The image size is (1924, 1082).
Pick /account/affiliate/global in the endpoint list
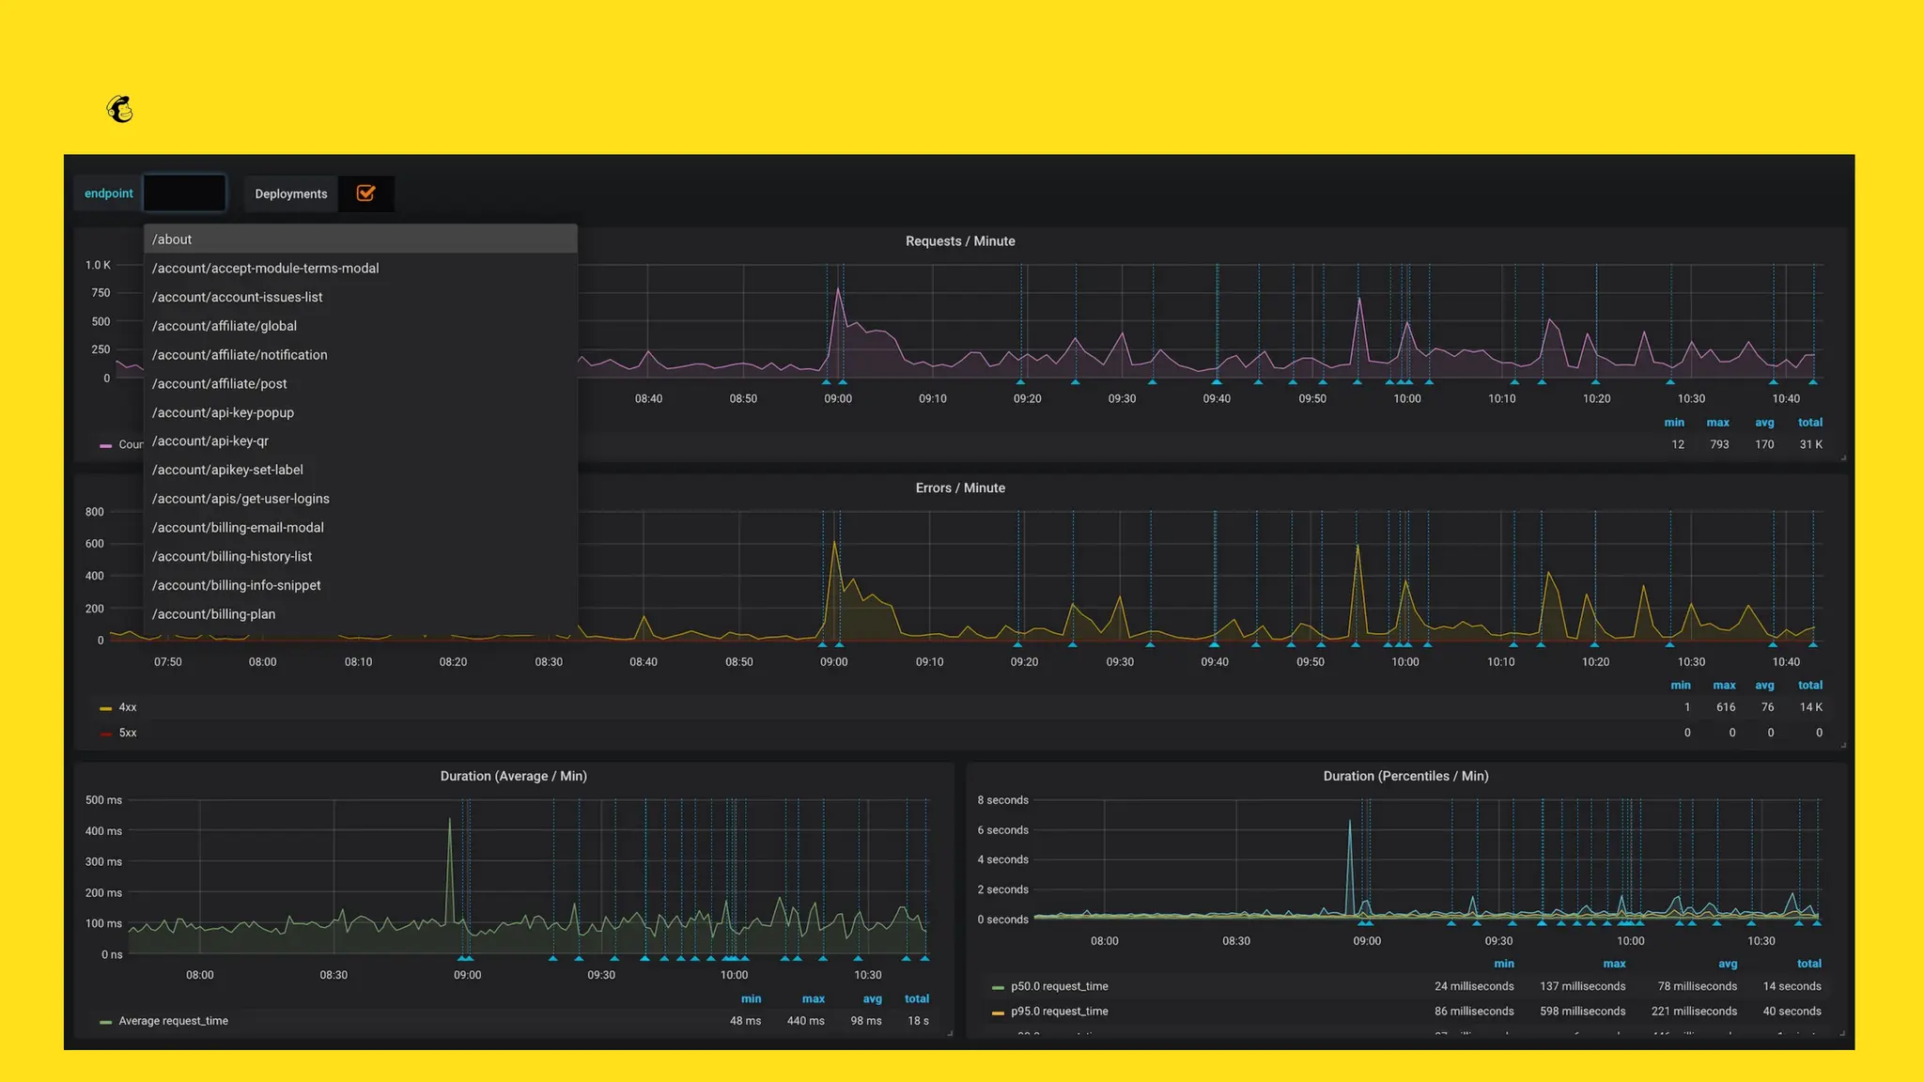pyautogui.click(x=224, y=326)
